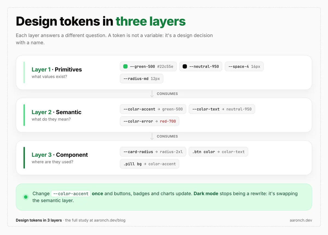Click the green dot in the tip box
This screenshot has height=235, width=328.
pos(26,197)
